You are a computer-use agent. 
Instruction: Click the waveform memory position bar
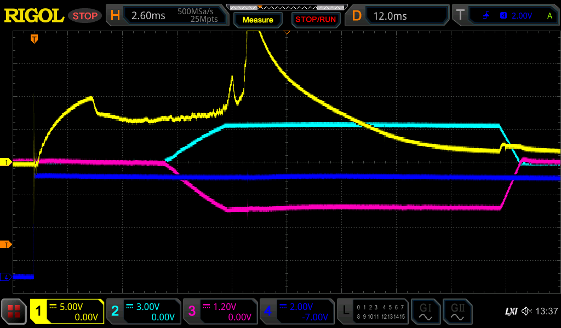286,7
